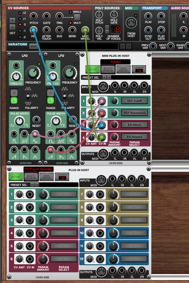Click the octave down arrow button
The image size is (189, 283).
(12, 27)
